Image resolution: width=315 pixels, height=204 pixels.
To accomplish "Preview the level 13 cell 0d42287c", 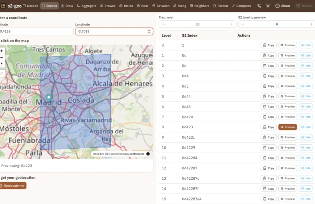I will coord(287,178).
